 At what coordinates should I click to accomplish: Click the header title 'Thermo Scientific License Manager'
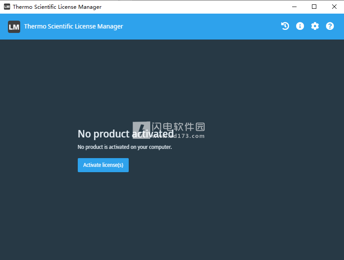pyautogui.click(x=73, y=26)
